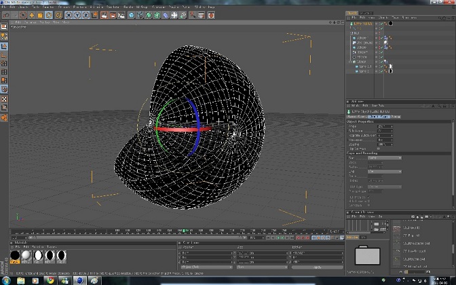The image size is (456, 285).
Task: Activate the Scale tool box icon
Action: point(40,15)
